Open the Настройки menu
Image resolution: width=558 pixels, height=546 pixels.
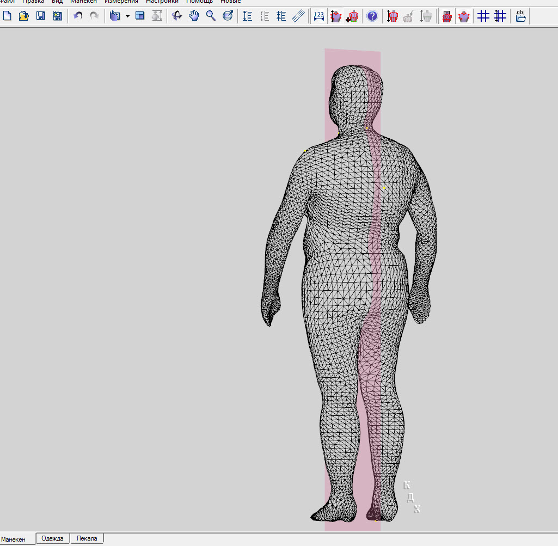[x=162, y=2]
